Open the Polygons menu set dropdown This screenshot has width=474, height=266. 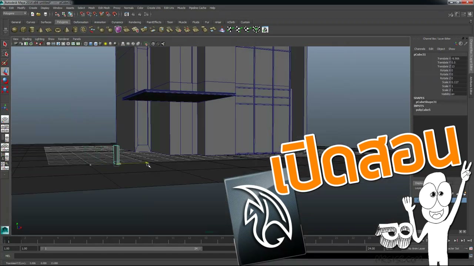(15, 14)
